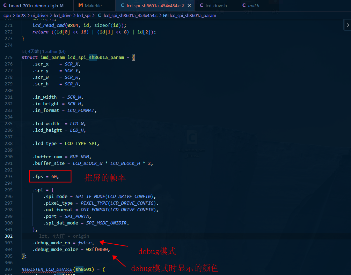351x275 pixels.
Task: Click the git blame lens "1 author (lzt)"
Action: [54, 52]
